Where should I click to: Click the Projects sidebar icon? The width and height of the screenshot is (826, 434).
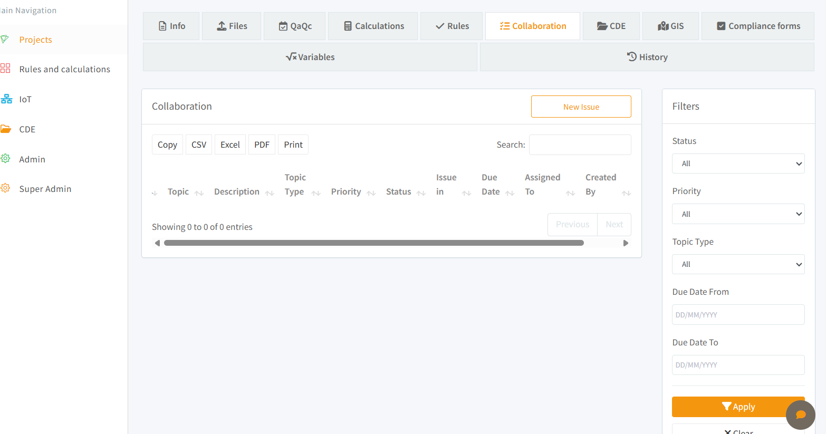click(5, 40)
